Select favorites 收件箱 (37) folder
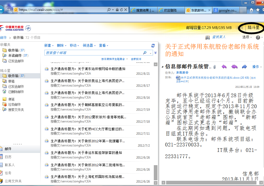This screenshot has width=264, height=186. coord(16,50)
